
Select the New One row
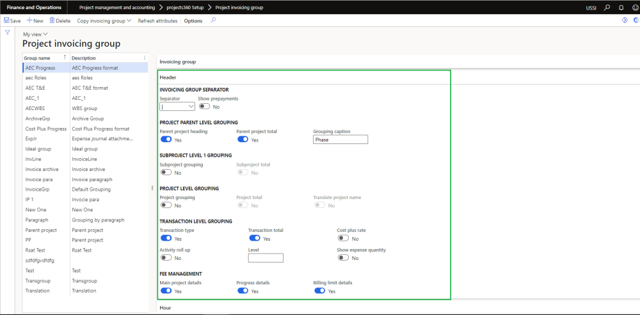[x=85, y=209]
